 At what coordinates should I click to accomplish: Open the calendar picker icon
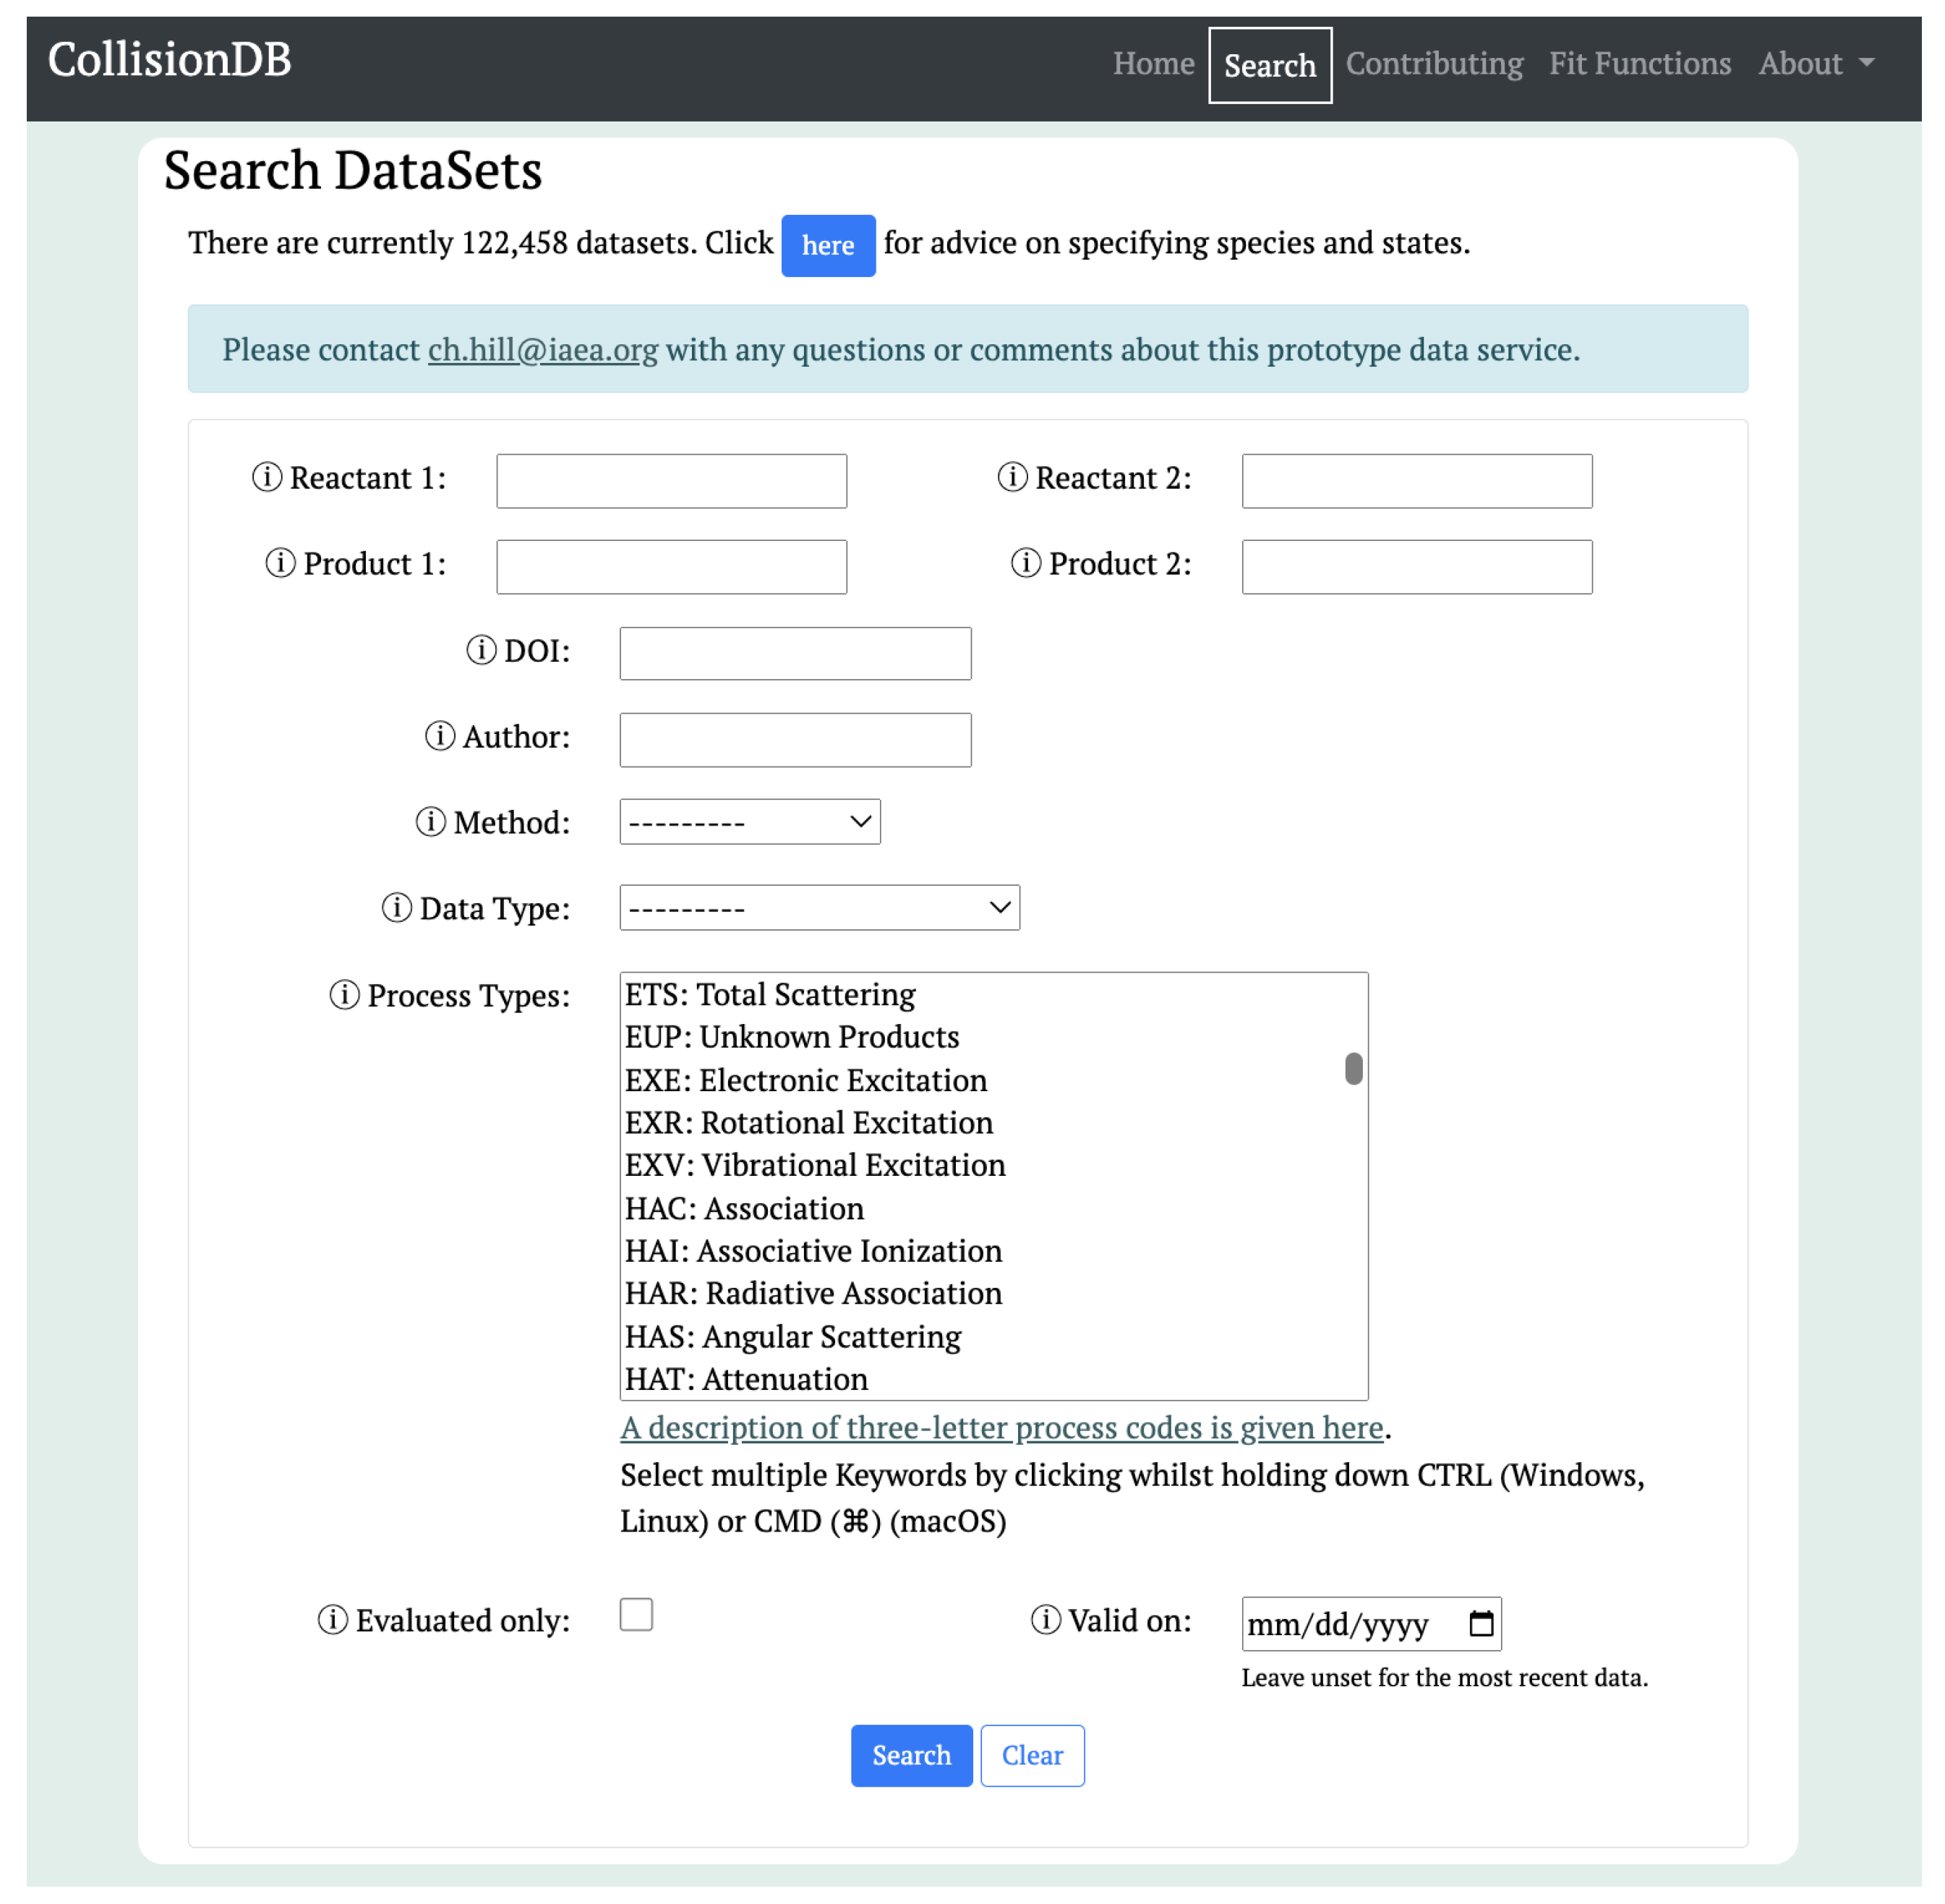[x=1481, y=1625]
